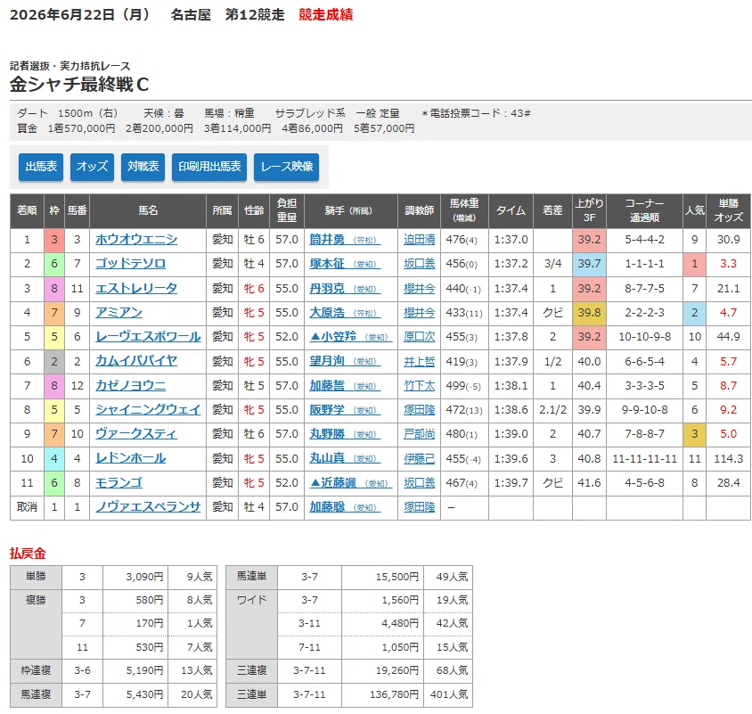Open trainer link 迫田清

click(419, 240)
